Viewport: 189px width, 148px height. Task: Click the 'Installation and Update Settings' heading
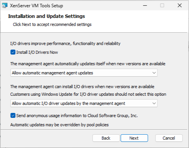(46, 16)
